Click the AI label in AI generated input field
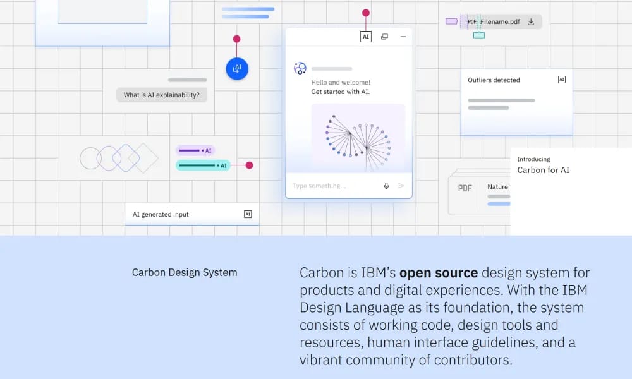 [248, 214]
